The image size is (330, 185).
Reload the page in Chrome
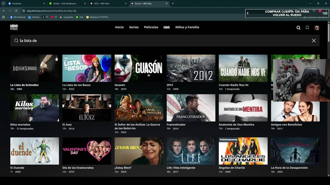(x=16, y=11)
